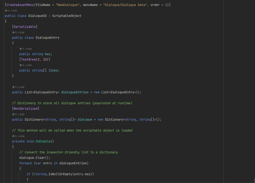
Task: Click DialogueEntry in its class declaration
Action: pyautogui.click(x=47, y=38)
